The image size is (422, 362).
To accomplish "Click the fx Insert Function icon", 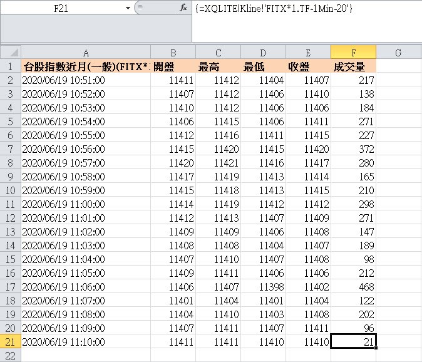I will 183,8.
